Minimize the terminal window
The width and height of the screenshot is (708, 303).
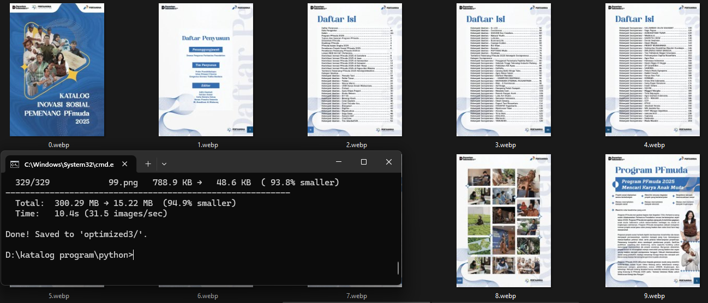(339, 162)
